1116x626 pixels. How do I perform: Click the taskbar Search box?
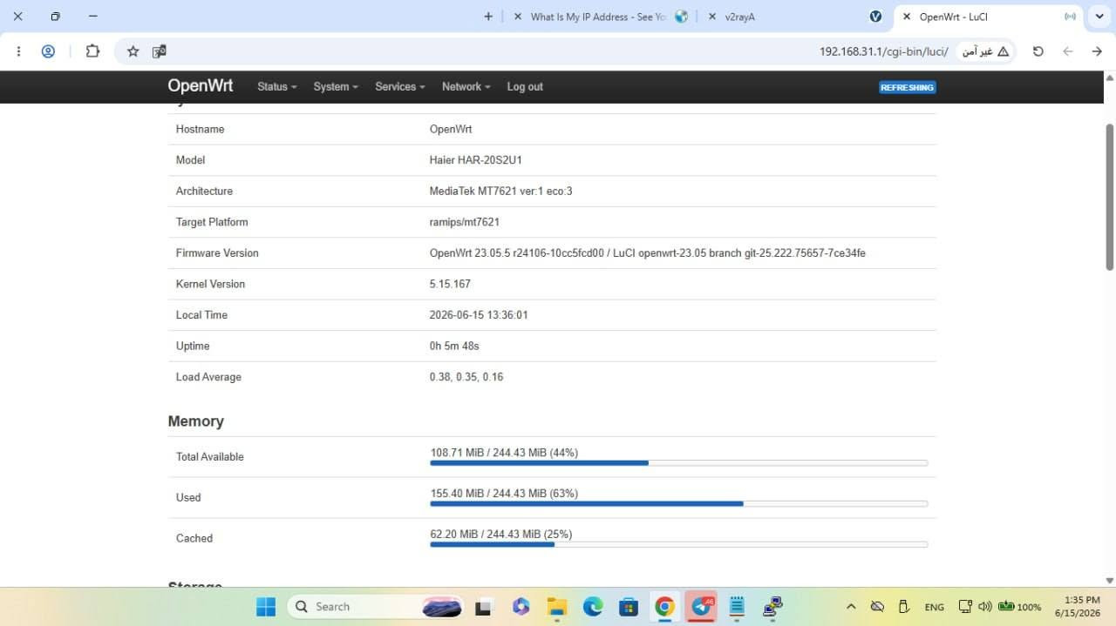(375, 607)
